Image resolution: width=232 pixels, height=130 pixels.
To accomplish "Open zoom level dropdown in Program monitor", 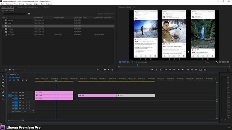I will [142, 62].
